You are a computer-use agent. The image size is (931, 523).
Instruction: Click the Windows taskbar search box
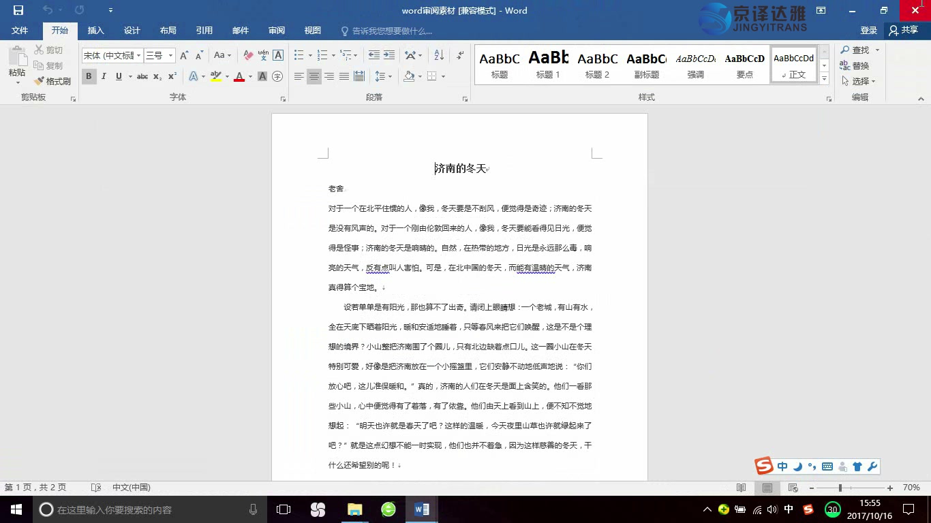pyautogui.click(x=151, y=509)
